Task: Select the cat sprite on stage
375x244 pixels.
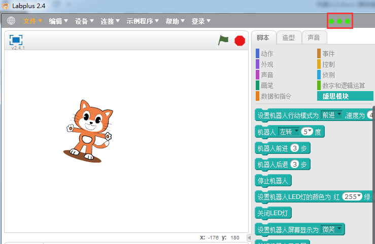Action: [x=89, y=131]
